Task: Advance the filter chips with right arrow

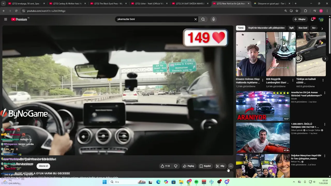Action: pos(322,28)
